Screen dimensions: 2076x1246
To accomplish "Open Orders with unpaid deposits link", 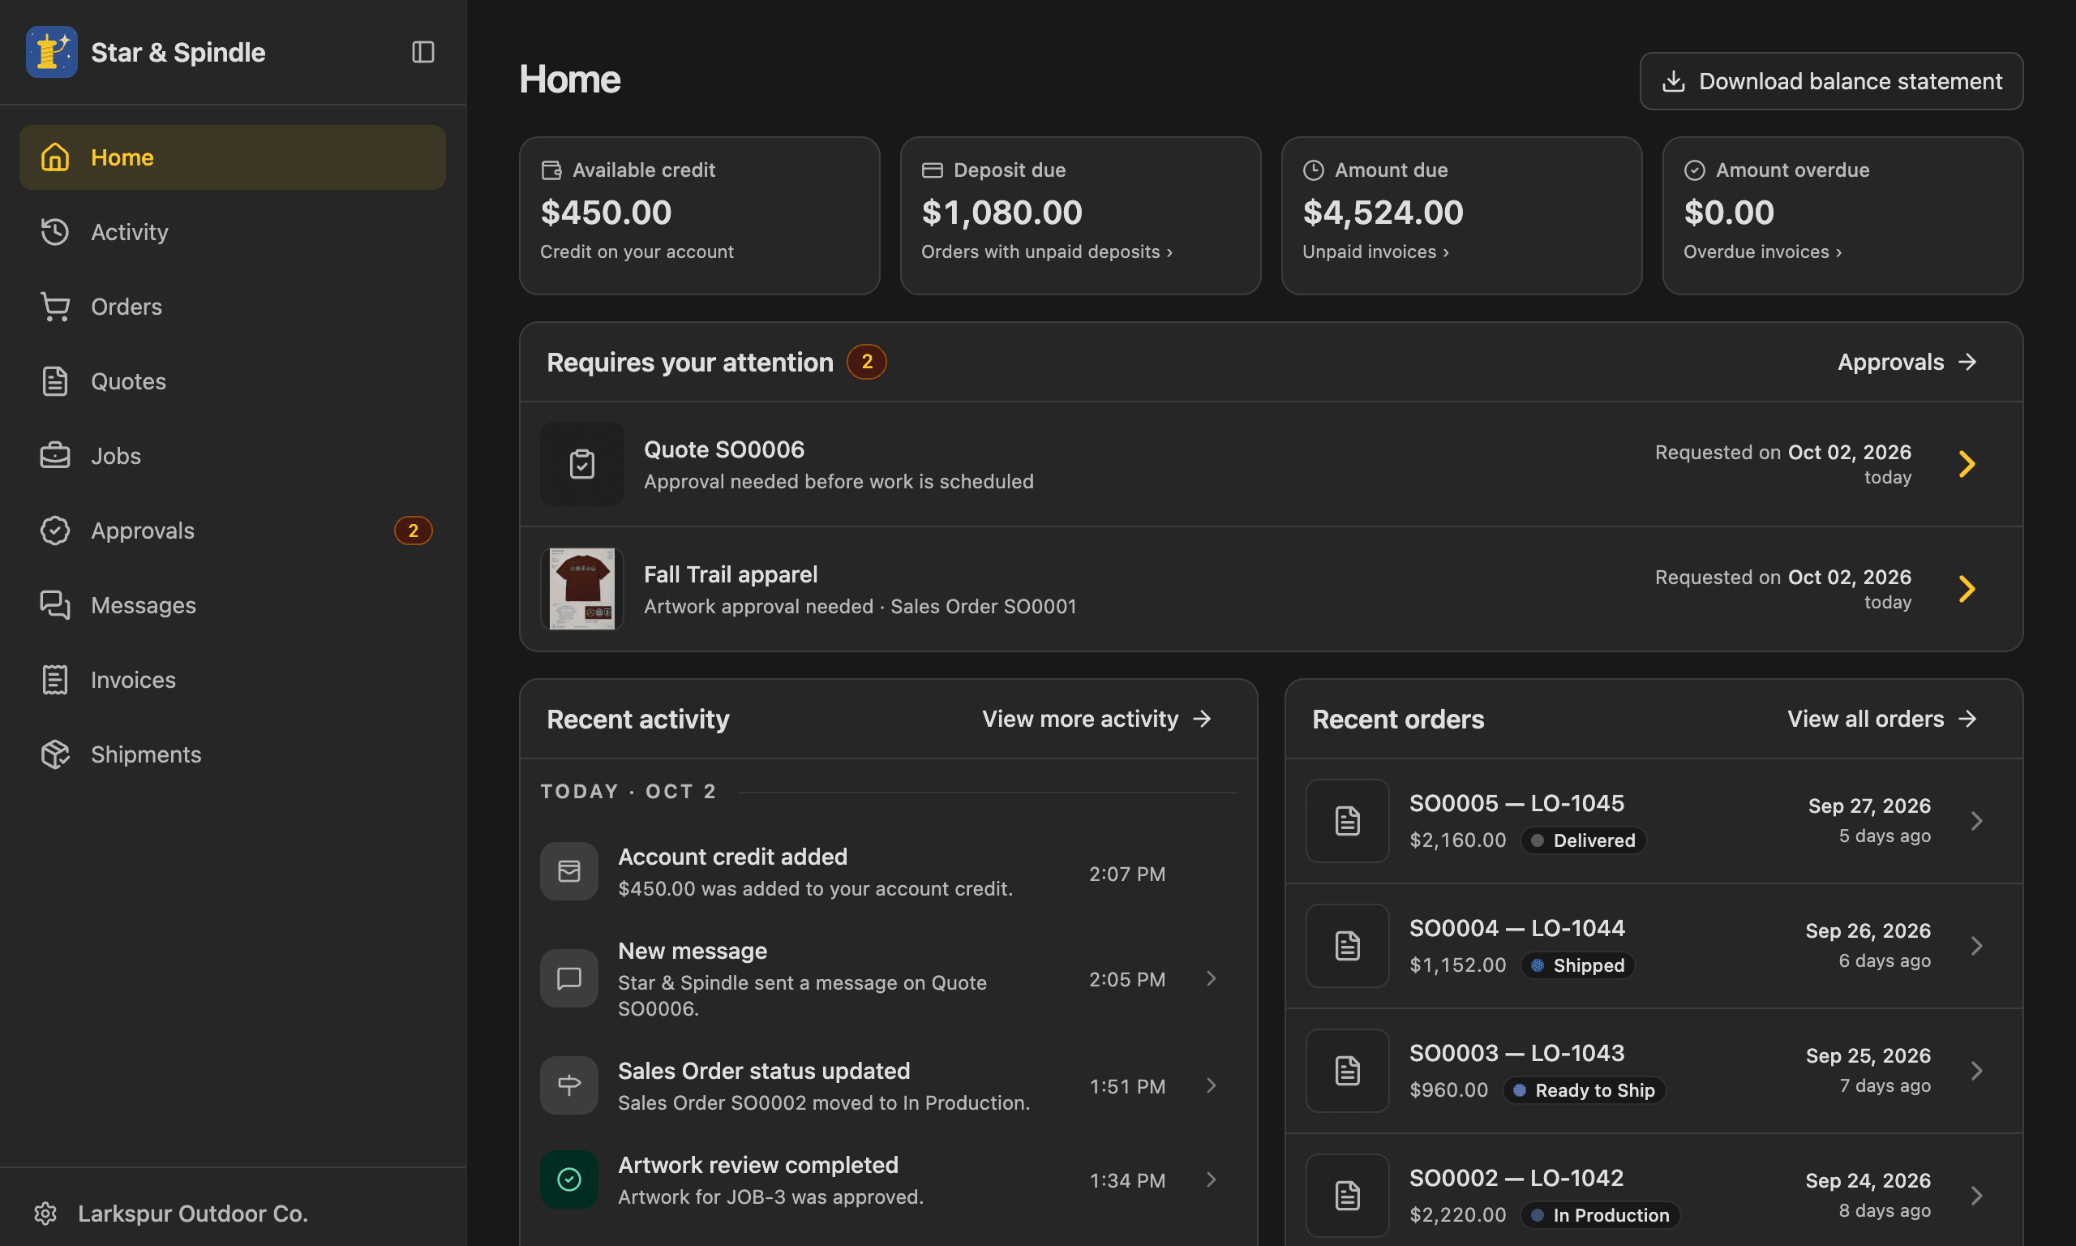I will point(1046,252).
